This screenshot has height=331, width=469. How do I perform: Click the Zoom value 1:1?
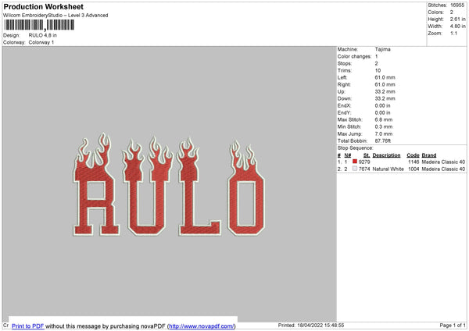(x=453, y=33)
